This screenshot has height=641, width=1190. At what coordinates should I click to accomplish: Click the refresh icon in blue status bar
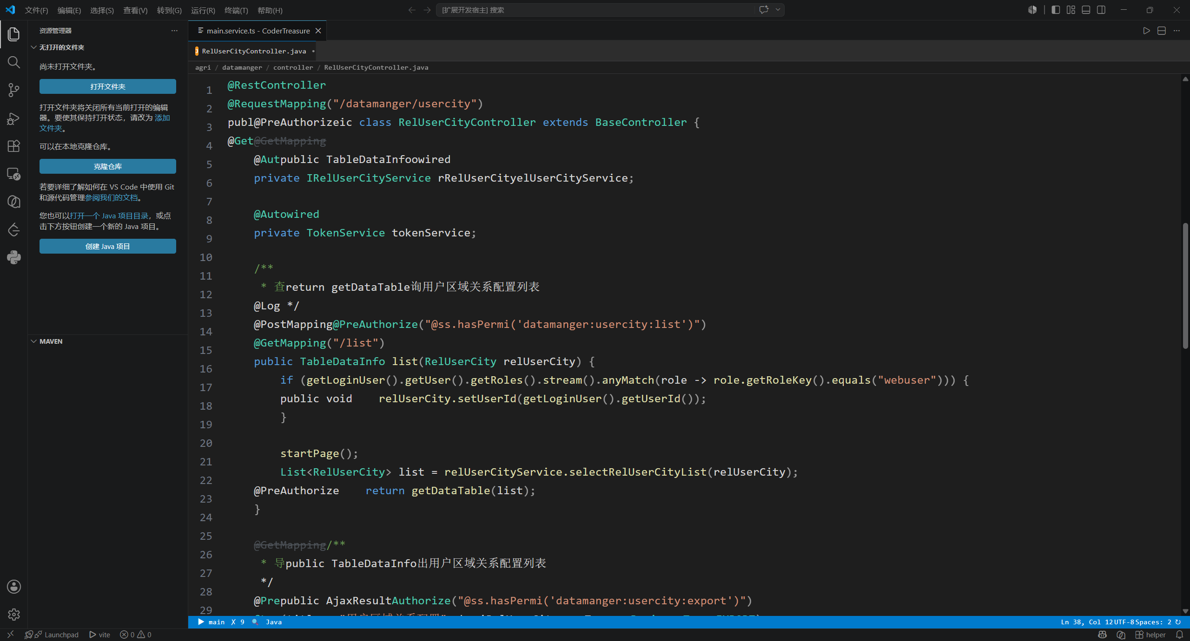coord(1178,622)
